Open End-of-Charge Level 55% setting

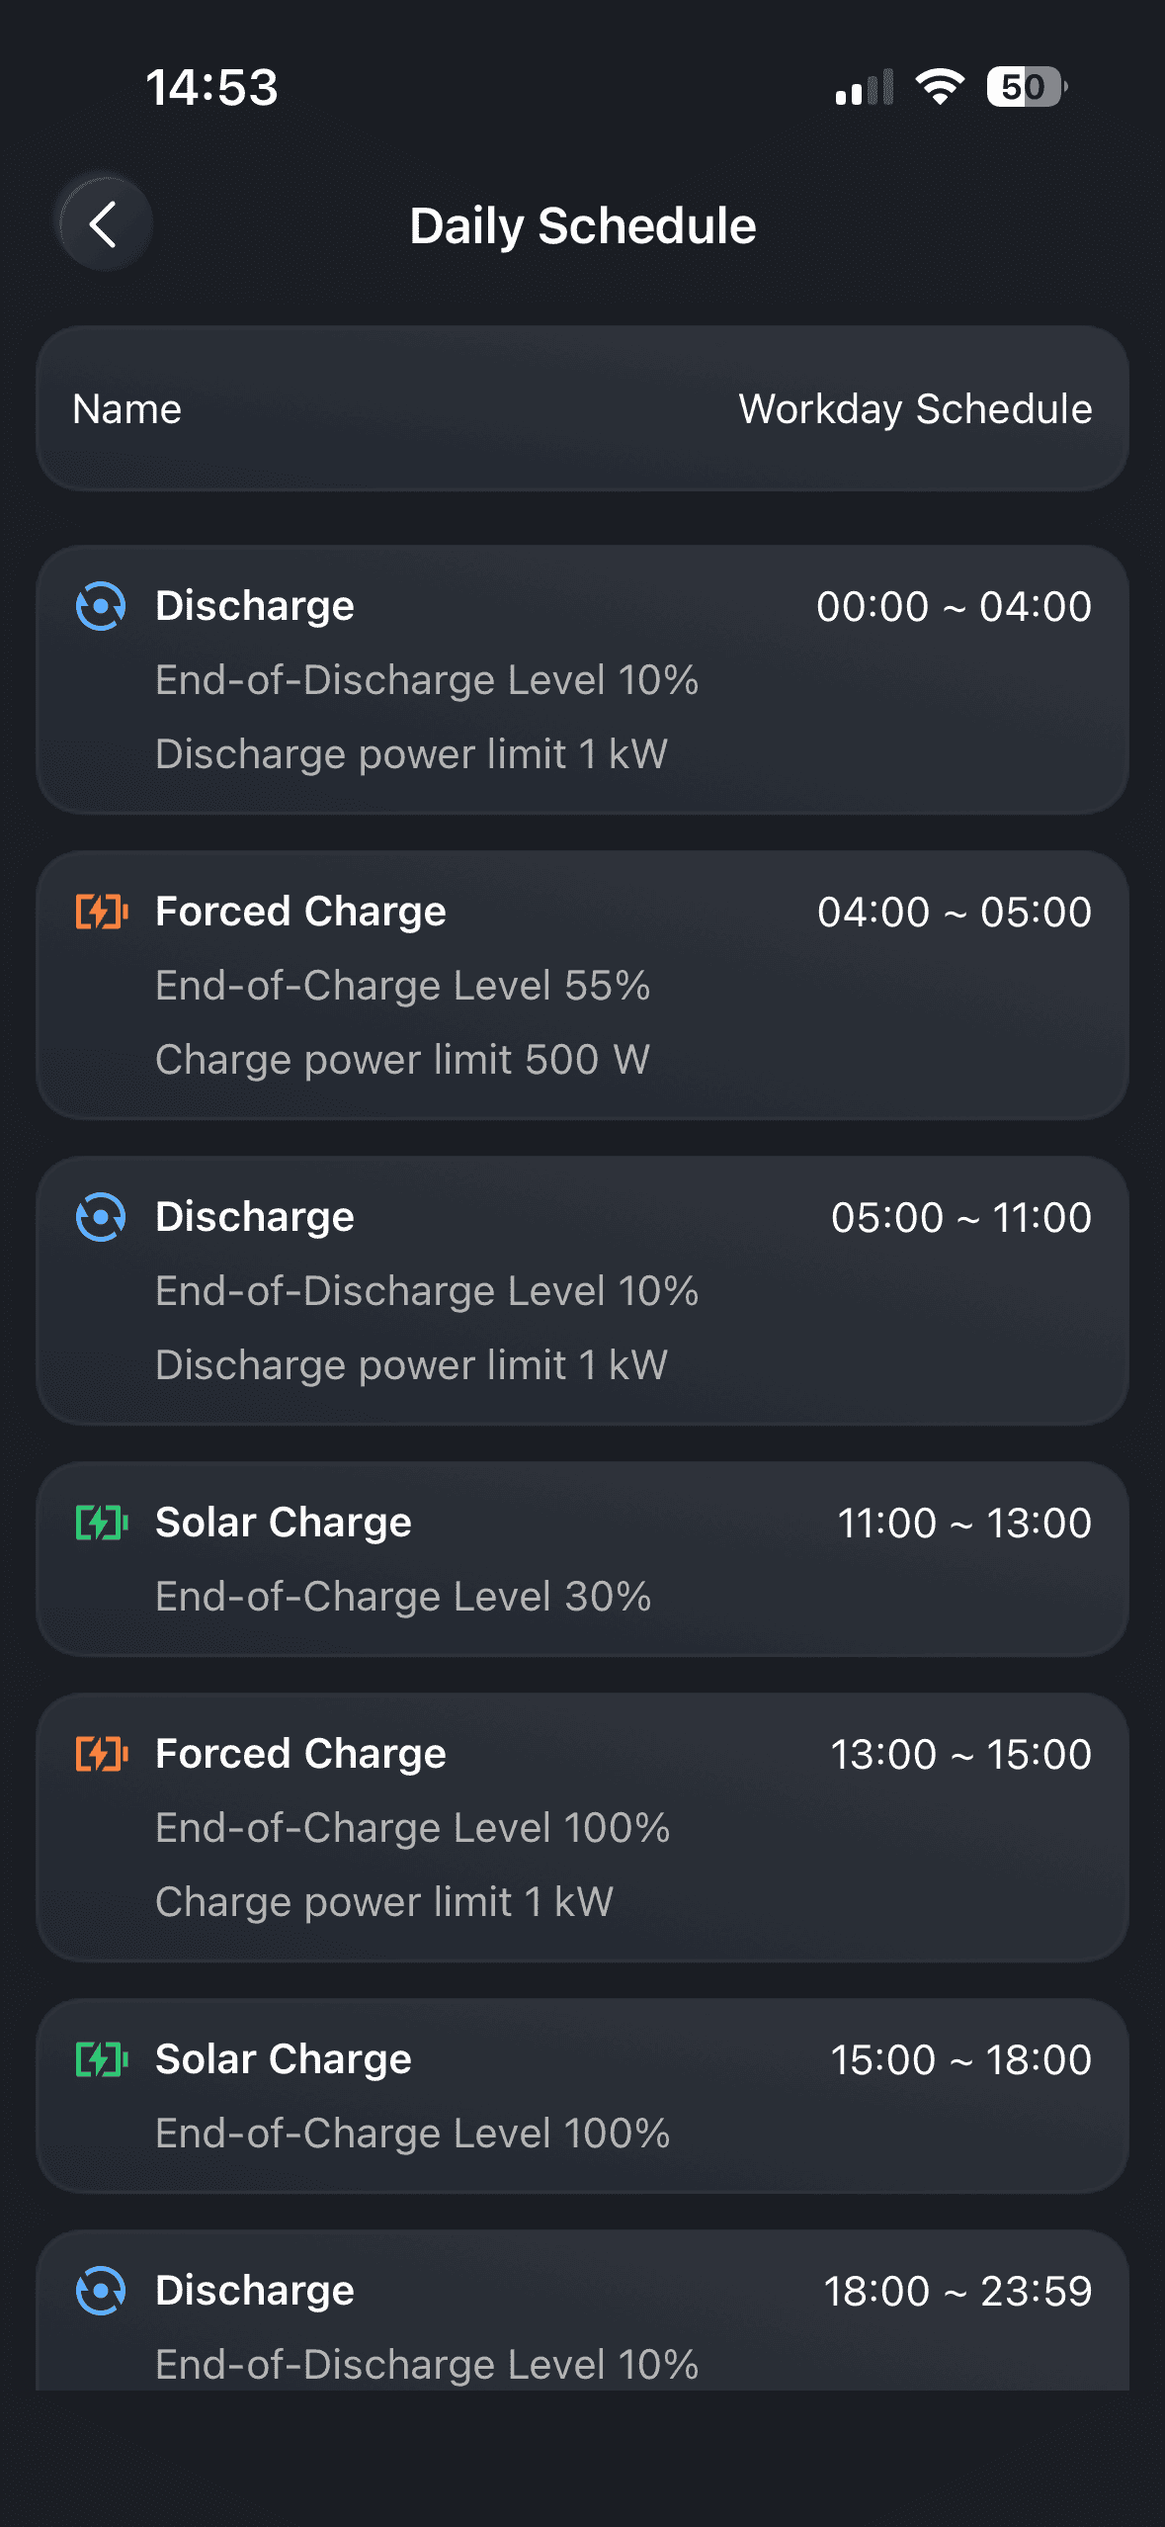pyautogui.click(x=402, y=986)
